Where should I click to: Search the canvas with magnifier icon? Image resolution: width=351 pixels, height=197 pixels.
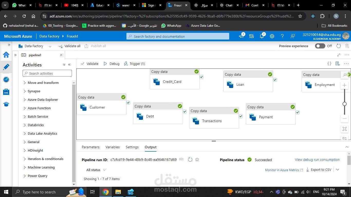(345, 75)
